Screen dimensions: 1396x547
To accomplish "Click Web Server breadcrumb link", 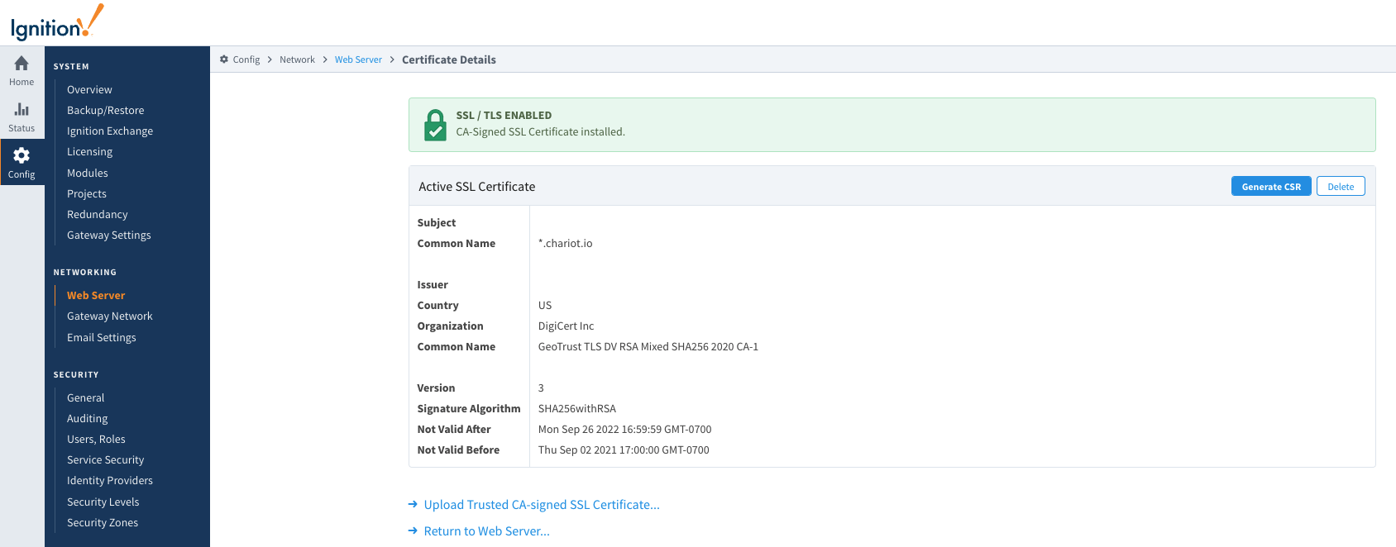I will (358, 59).
